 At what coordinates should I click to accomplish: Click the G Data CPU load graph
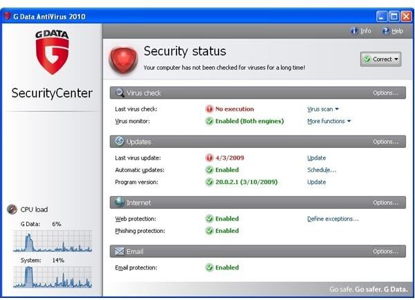[x=53, y=241]
